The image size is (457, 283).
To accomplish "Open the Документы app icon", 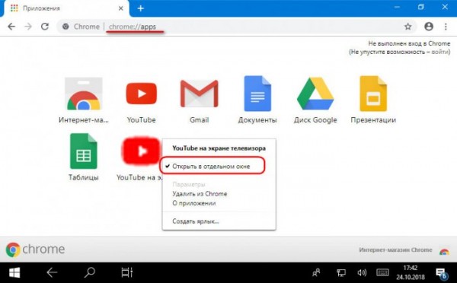I will click(257, 94).
